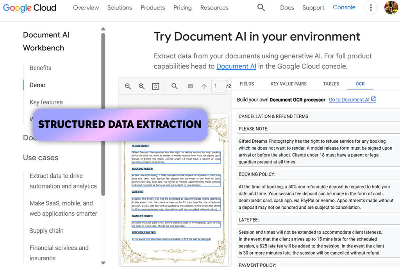400x267 pixels.
Task: Select CANCELLATION & REFUND TERMS OCR block
Action: 318,116
